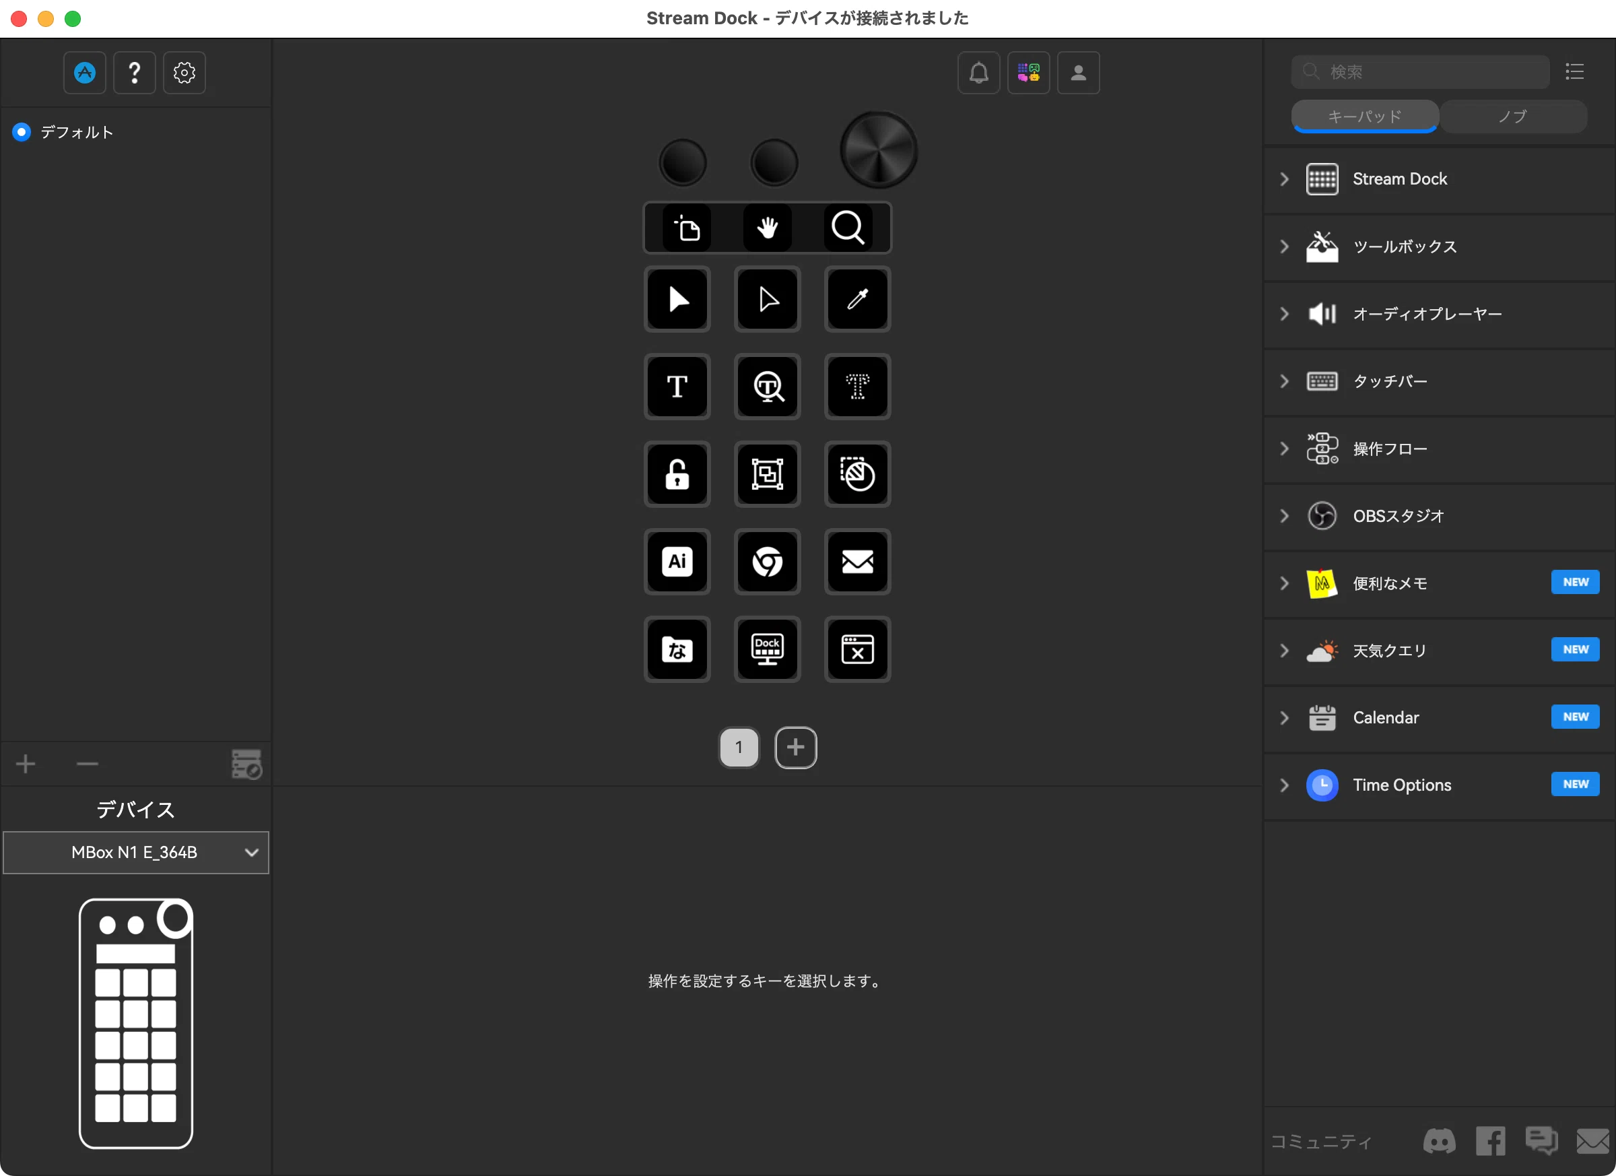Select the unlock padlock key
The height and width of the screenshot is (1176, 1616).
[x=677, y=474]
